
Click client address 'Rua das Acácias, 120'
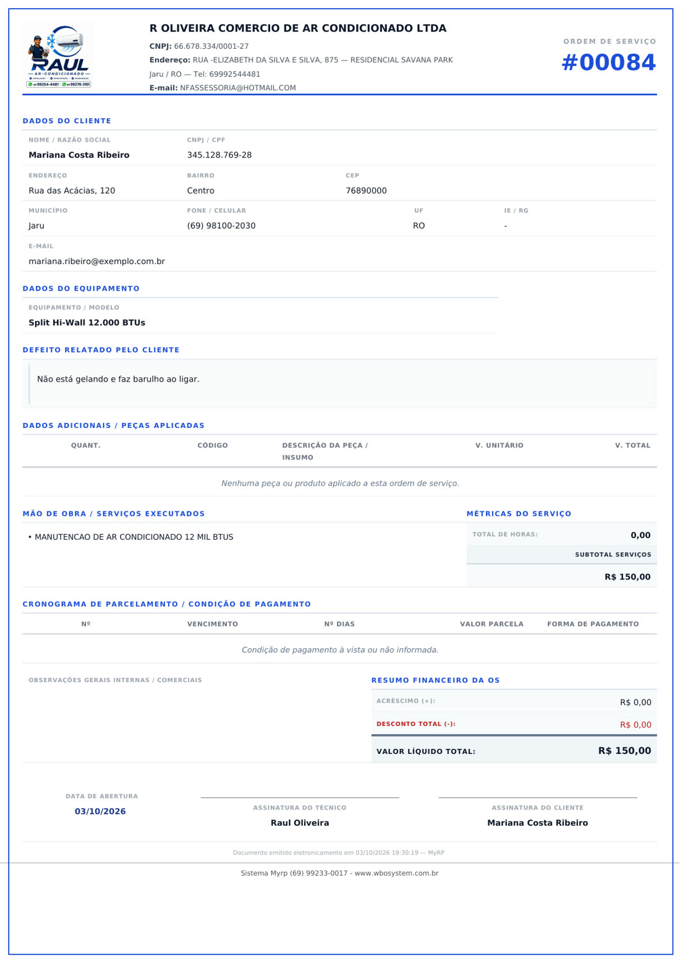point(72,190)
